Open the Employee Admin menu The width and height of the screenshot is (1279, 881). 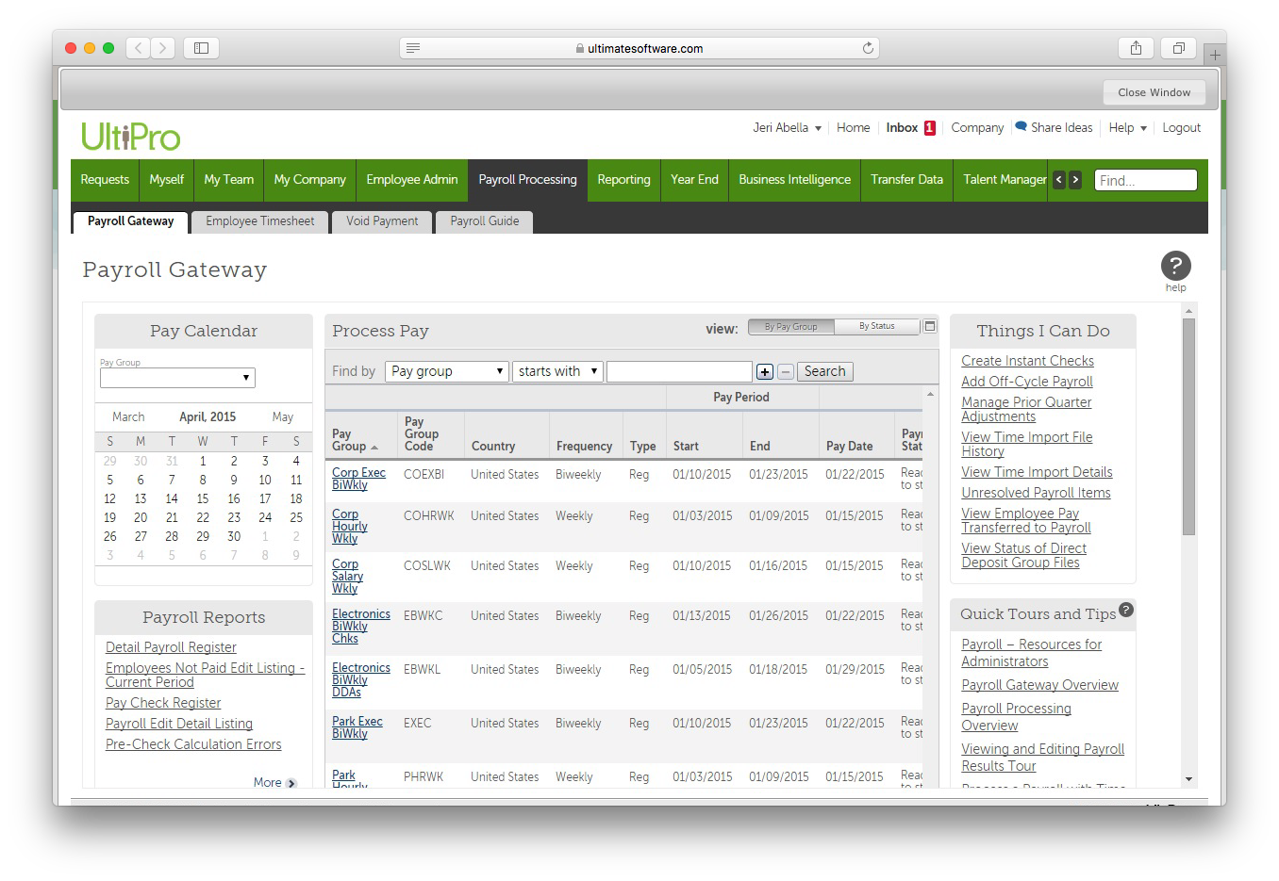click(412, 180)
